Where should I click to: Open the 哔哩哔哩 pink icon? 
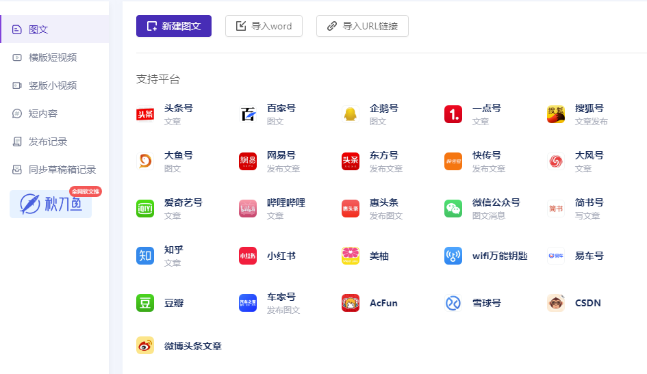click(248, 209)
